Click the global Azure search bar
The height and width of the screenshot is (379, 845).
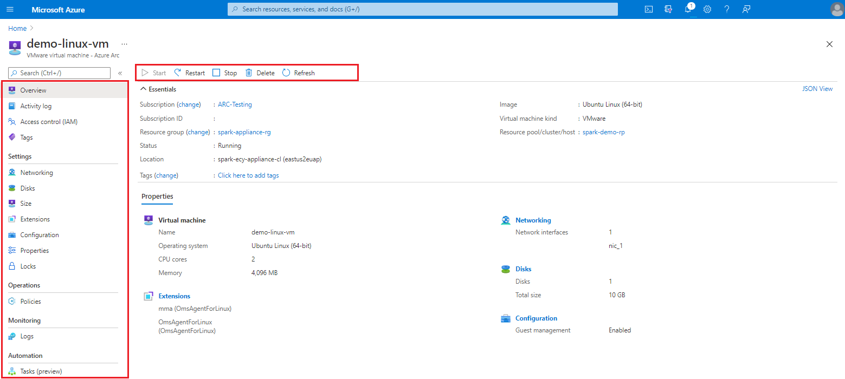(422, 9)
